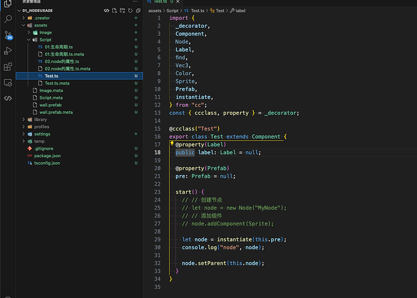Refresh the explorer file tree

coord(131,11)
